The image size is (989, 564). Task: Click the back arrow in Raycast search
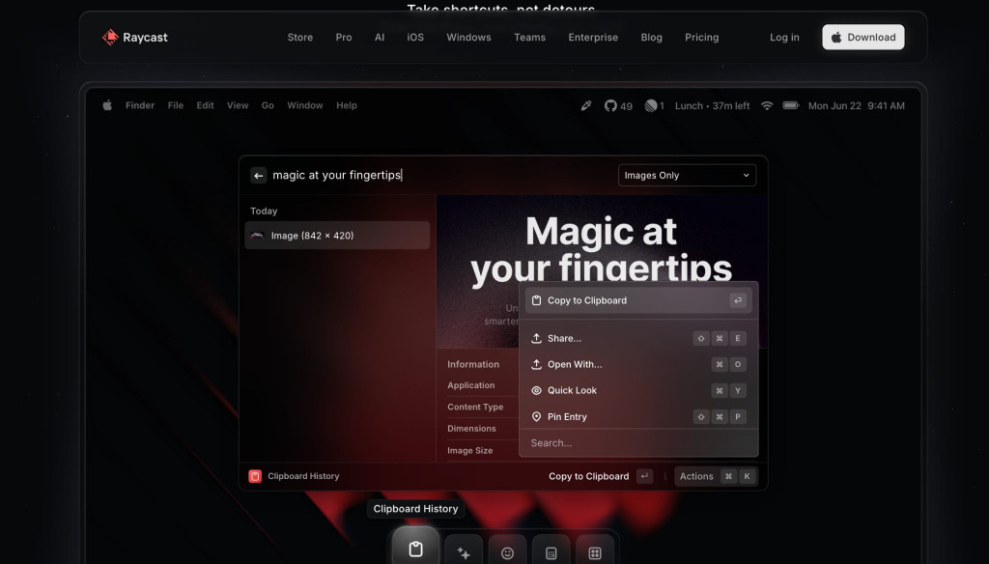click(x=259, y=176)
